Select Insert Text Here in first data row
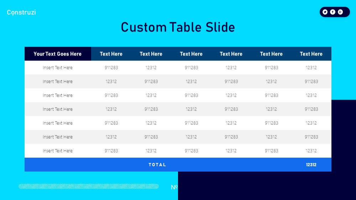Viewport: 356px width, 200px height. [x=58, y=68]
